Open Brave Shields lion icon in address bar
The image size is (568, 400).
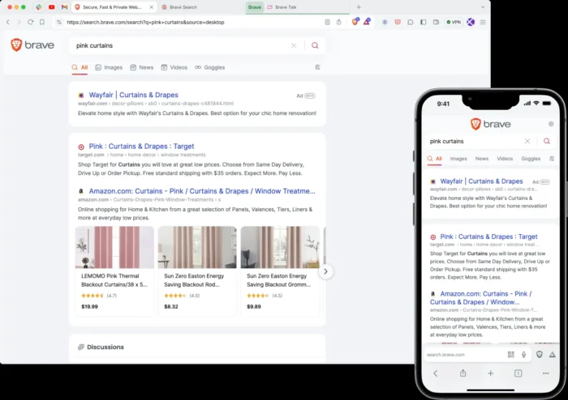click(x=355, y=22)
